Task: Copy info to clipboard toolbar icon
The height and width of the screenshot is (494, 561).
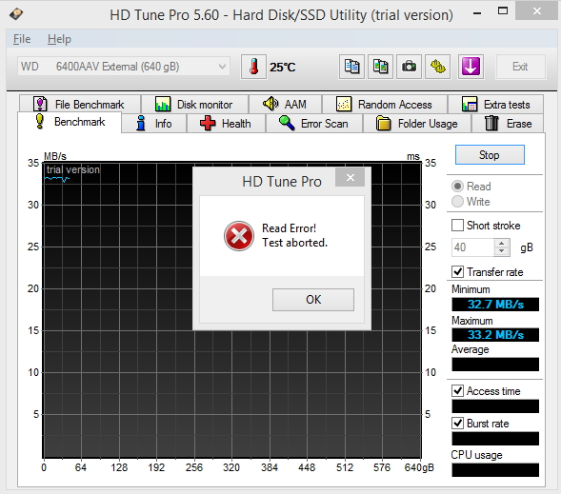Action: pos(351,67)
